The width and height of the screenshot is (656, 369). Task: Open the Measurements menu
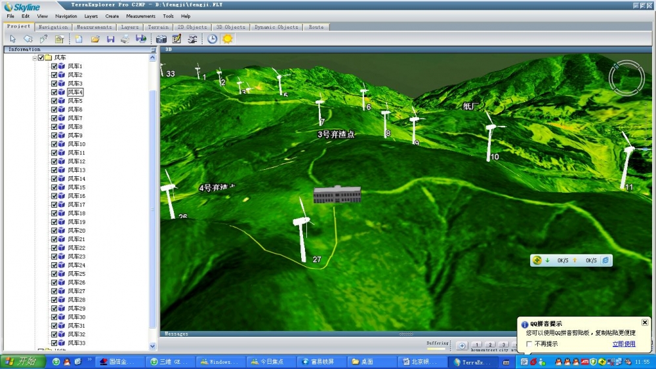tap(140, 16)
